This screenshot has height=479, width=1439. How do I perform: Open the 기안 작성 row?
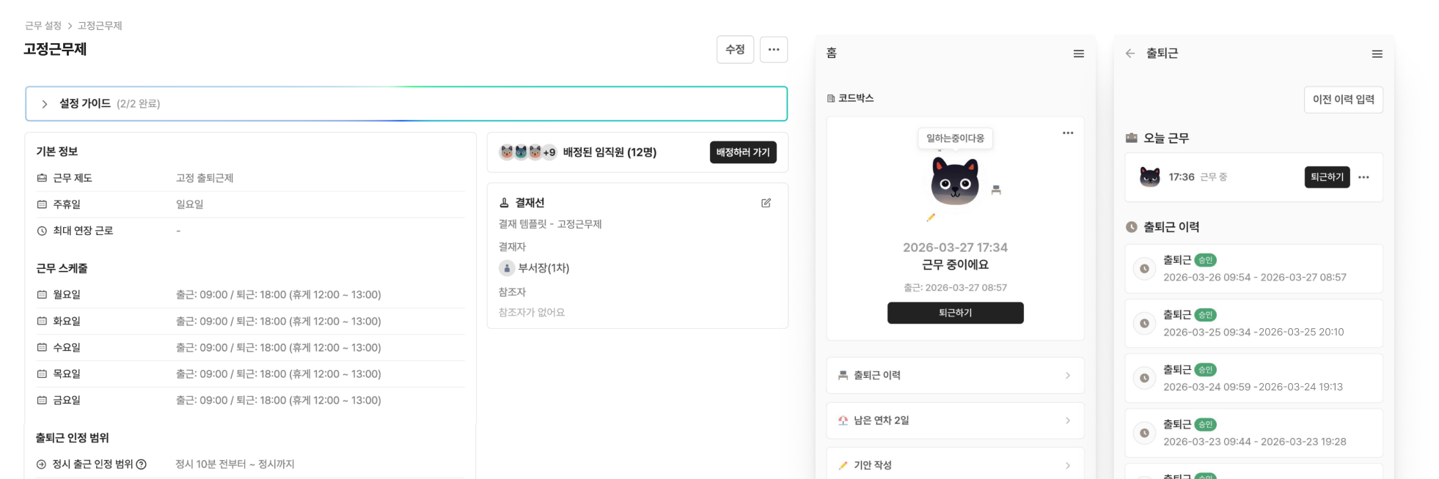pyautogui.click(x=956, y=465)
